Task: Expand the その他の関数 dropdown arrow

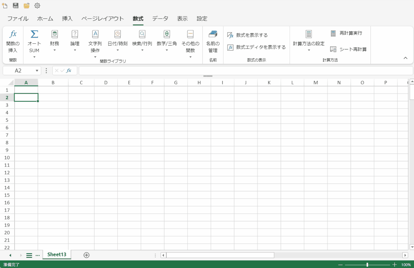Action: click(x=190, y=57)
